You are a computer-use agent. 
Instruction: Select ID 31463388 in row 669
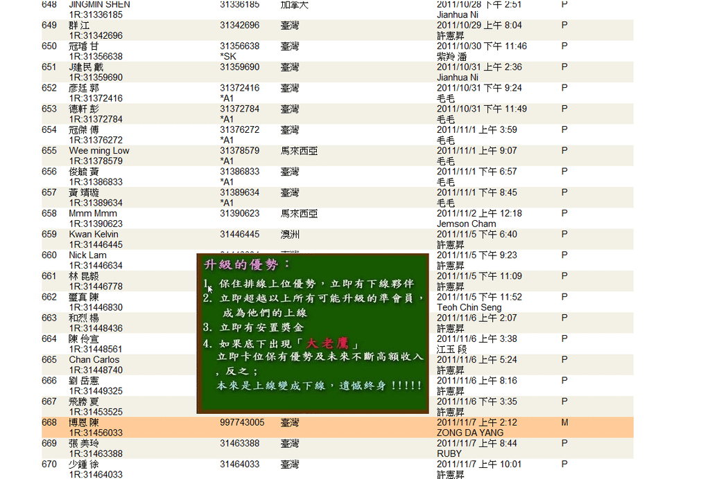tap(239, 443)
